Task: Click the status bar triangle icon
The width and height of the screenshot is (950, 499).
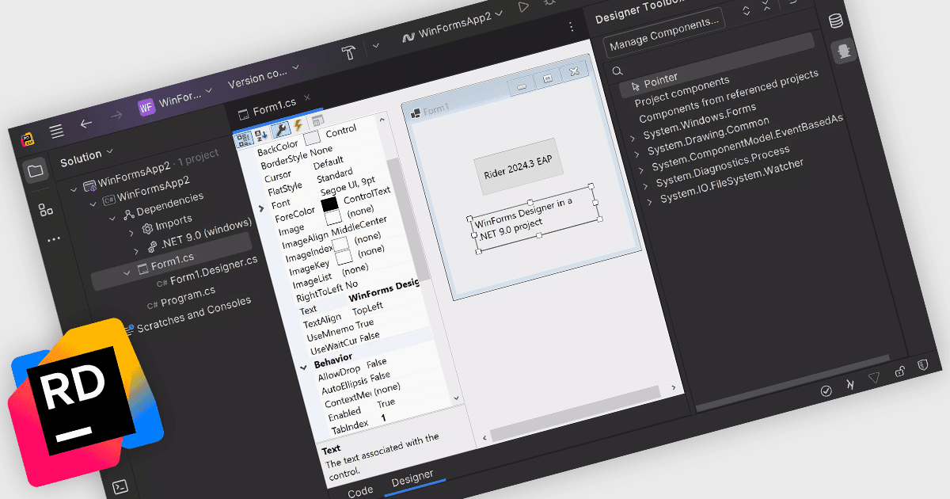Action: (x=874, y=379)
